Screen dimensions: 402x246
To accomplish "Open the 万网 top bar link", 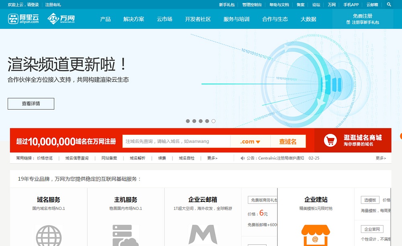I will coord(332,4).
